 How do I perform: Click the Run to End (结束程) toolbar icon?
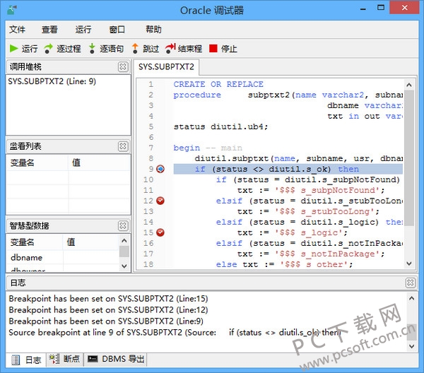[170, 49]
